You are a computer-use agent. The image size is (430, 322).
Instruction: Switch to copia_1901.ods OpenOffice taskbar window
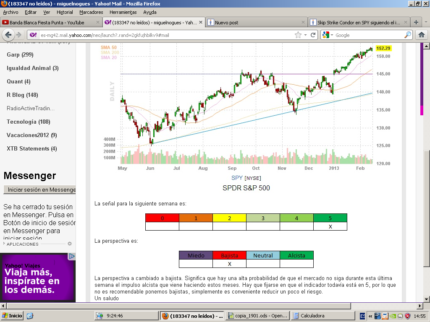[x=258, y=316]
